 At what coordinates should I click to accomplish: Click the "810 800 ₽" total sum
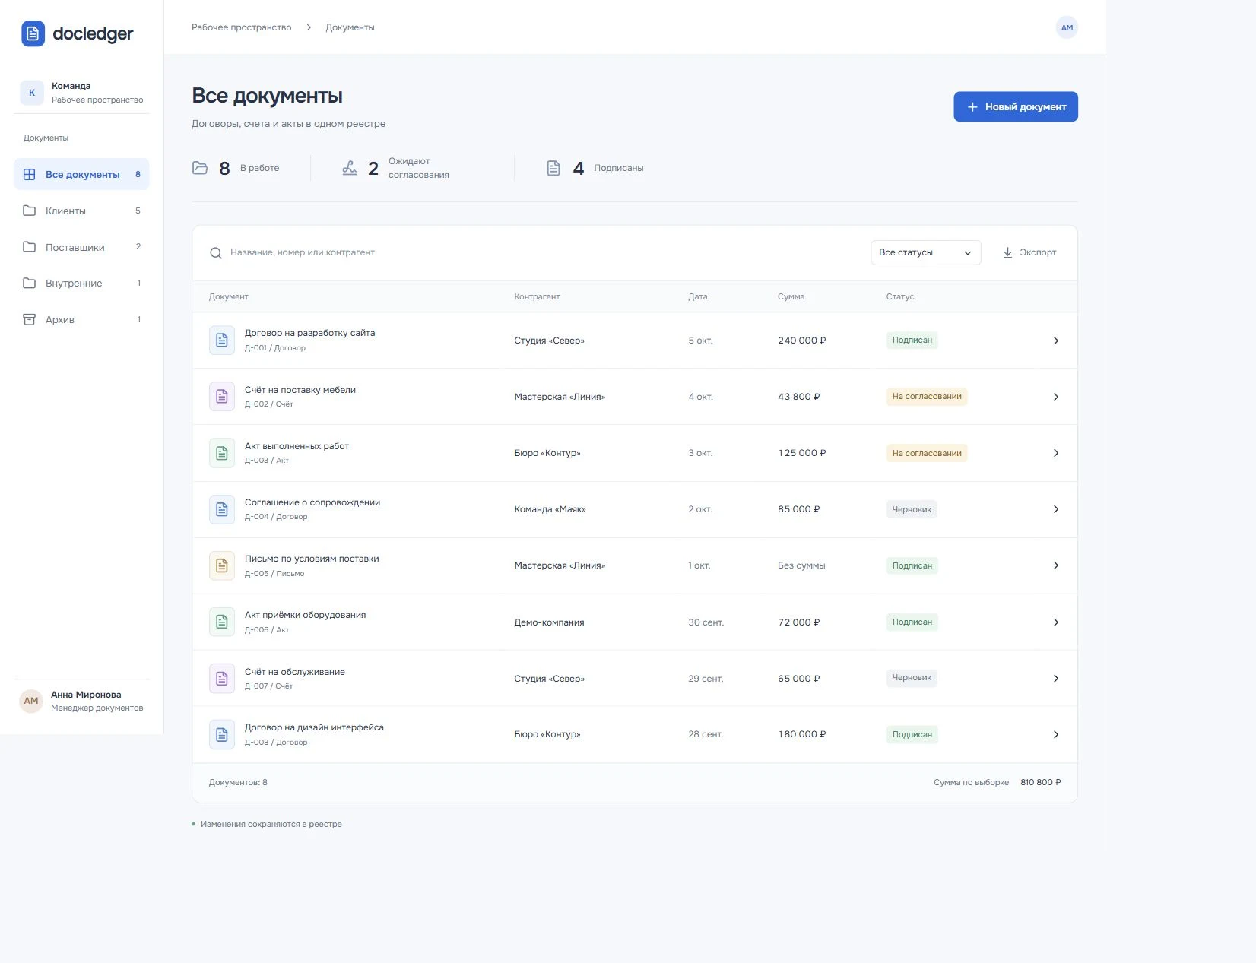[1040, 782]
